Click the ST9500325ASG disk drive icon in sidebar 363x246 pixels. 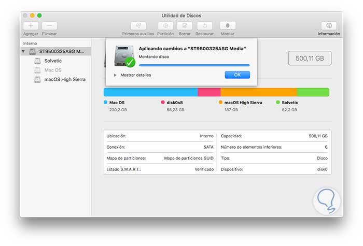32,52
